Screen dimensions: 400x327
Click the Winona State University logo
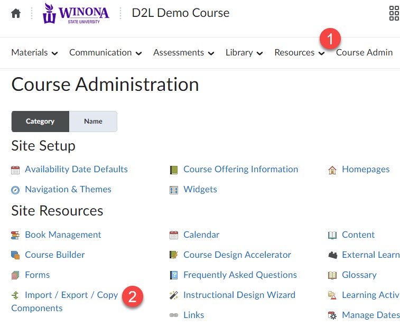[x=76, y=13]
